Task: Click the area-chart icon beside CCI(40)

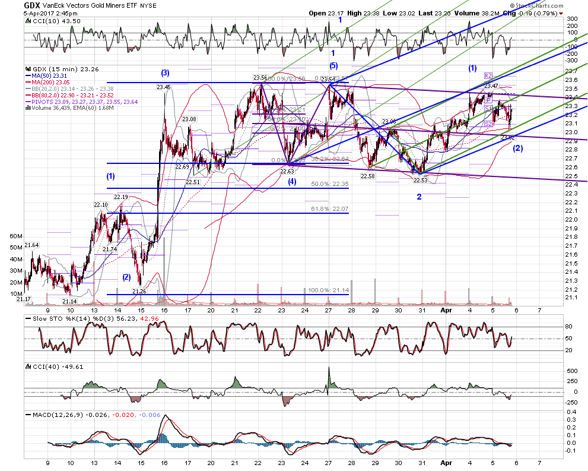Action: click(x=28, y=366)
